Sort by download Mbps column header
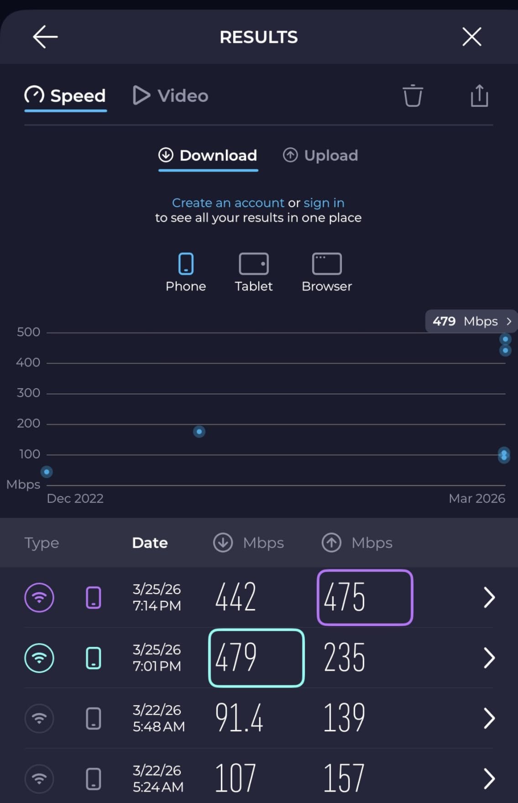This screenshot has height=803, width=518. pos(249,543)
